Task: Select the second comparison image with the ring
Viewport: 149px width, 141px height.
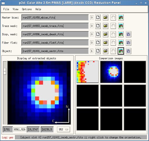Action: (x=111, y=72)
